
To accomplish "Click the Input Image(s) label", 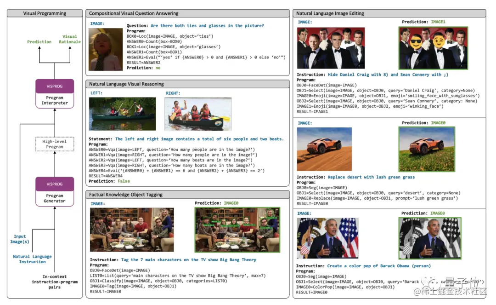I will click(20, 239).
